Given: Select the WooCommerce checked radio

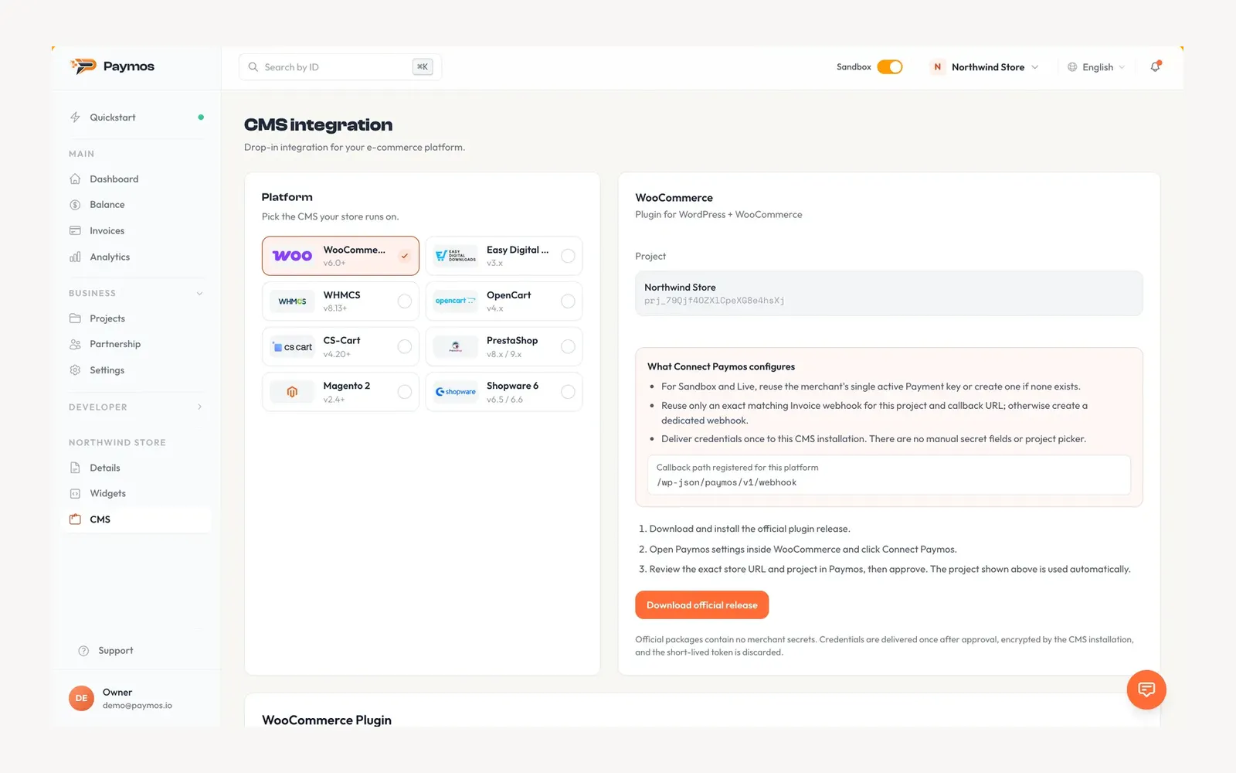Looking at the screenshot, I should 405,256.
